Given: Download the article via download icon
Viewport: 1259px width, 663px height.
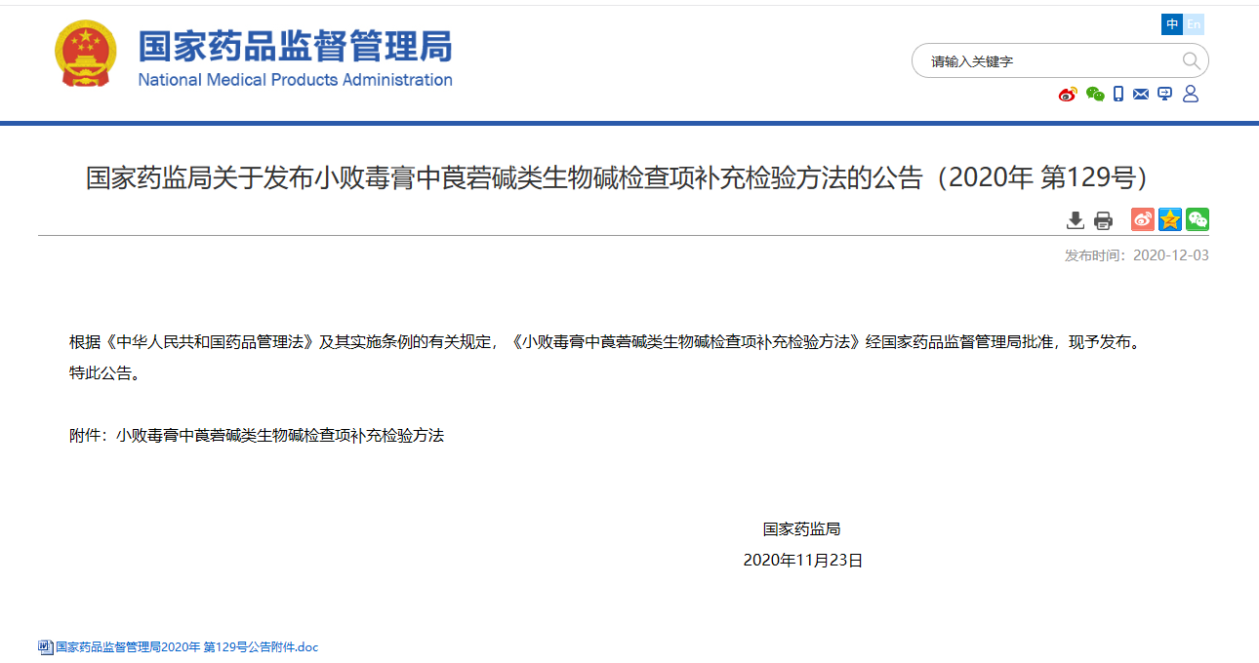Looking at the screenshot, I should [x=1076, y=220].
